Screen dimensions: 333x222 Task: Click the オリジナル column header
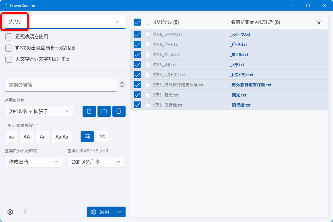click(x=165, y=22)
